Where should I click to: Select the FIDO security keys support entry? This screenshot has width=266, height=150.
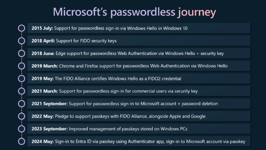coord(139,41)
